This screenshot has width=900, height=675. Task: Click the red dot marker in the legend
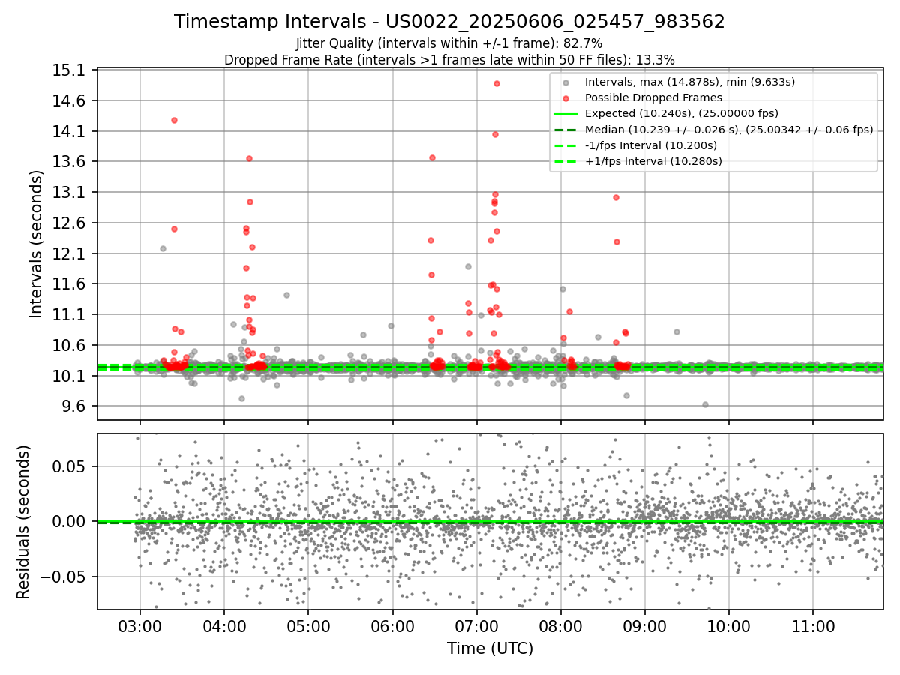565,98
